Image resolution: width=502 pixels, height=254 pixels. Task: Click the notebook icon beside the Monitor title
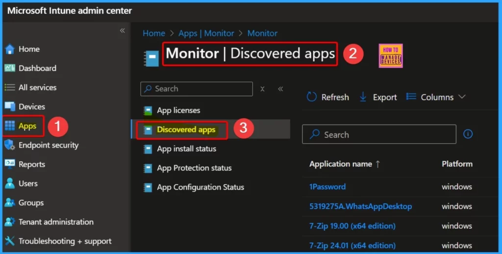[x=151, y=58]
